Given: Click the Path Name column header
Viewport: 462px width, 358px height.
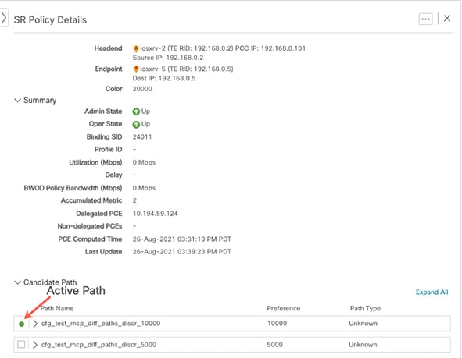Looking at the screenshot, I should pos(57,308).
